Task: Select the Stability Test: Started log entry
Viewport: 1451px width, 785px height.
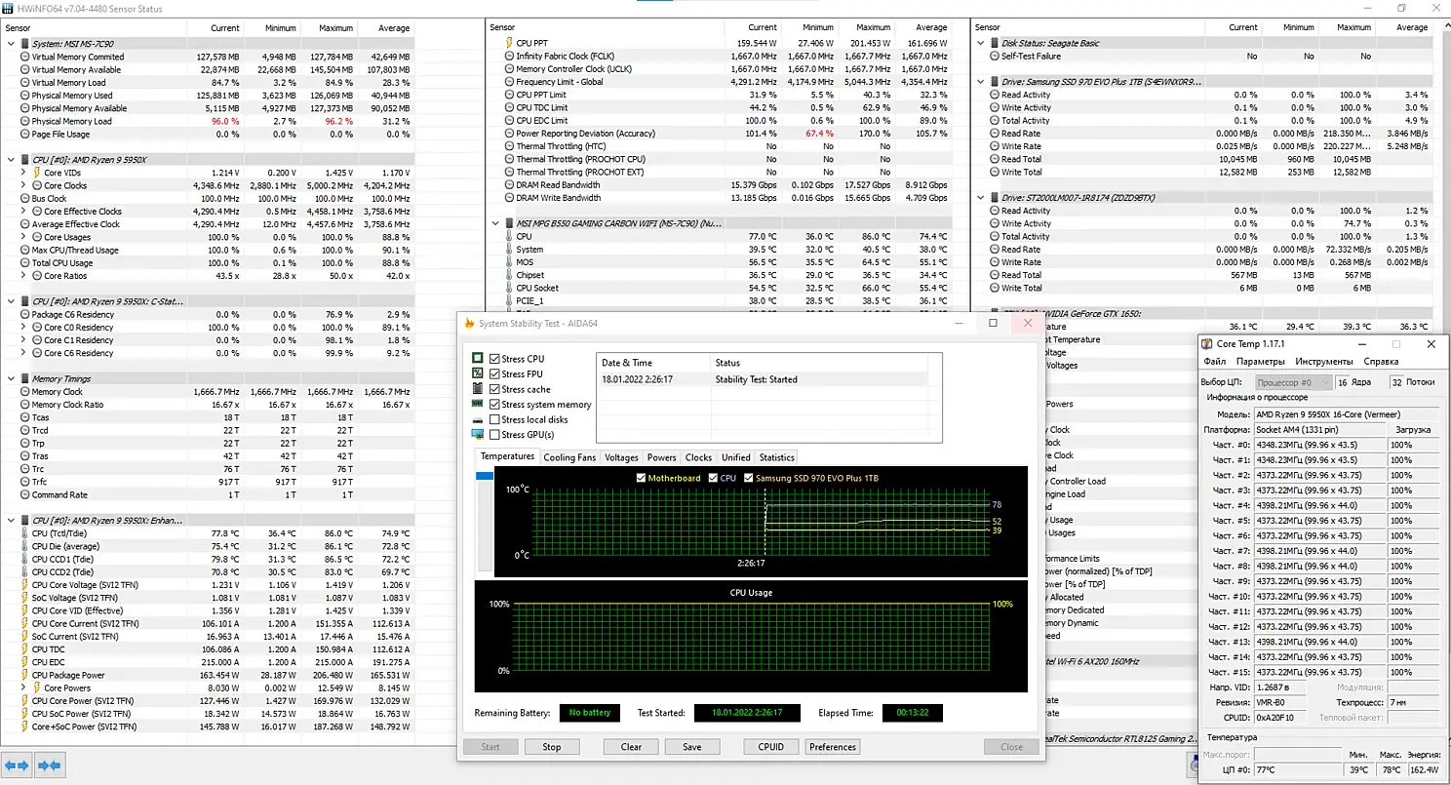Action: 756,379
